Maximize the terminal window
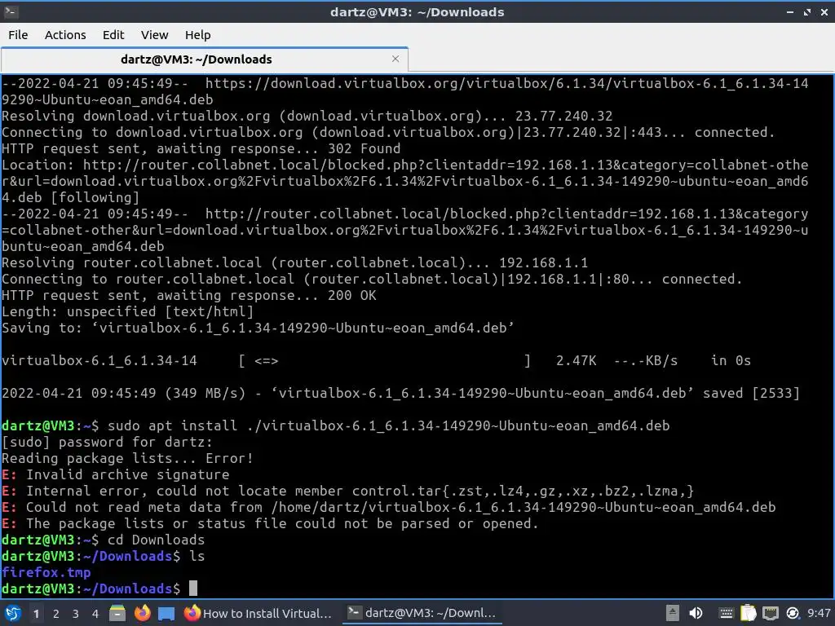The width and height of the screenshot is (835, 626). click(x=807, y=11)
